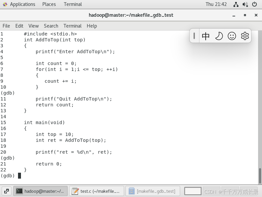262x197 pixels.
Task: Click the muted volume icon
Action: 245,4
